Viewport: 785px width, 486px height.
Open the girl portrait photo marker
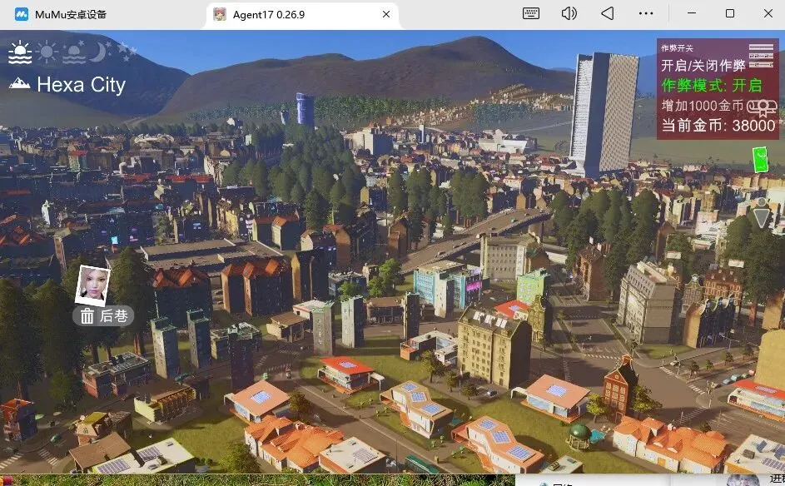93,285
